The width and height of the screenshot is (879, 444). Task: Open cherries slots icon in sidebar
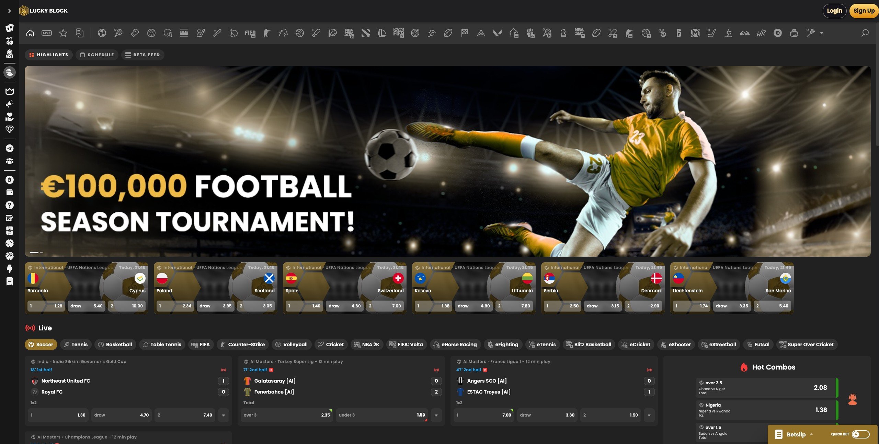coord(10,41)
